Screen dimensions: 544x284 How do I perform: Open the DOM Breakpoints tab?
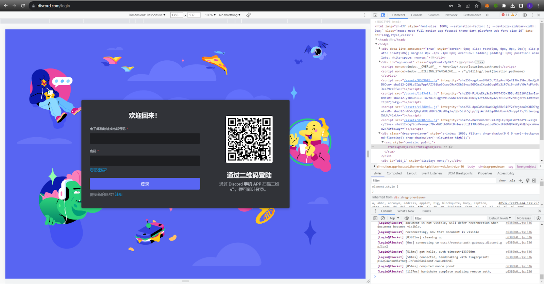pos(460,173)
